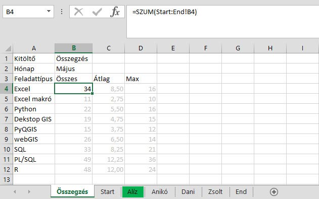Open the End sheet tab
This screenshot has height=199, width=319.
pos(241,192)
